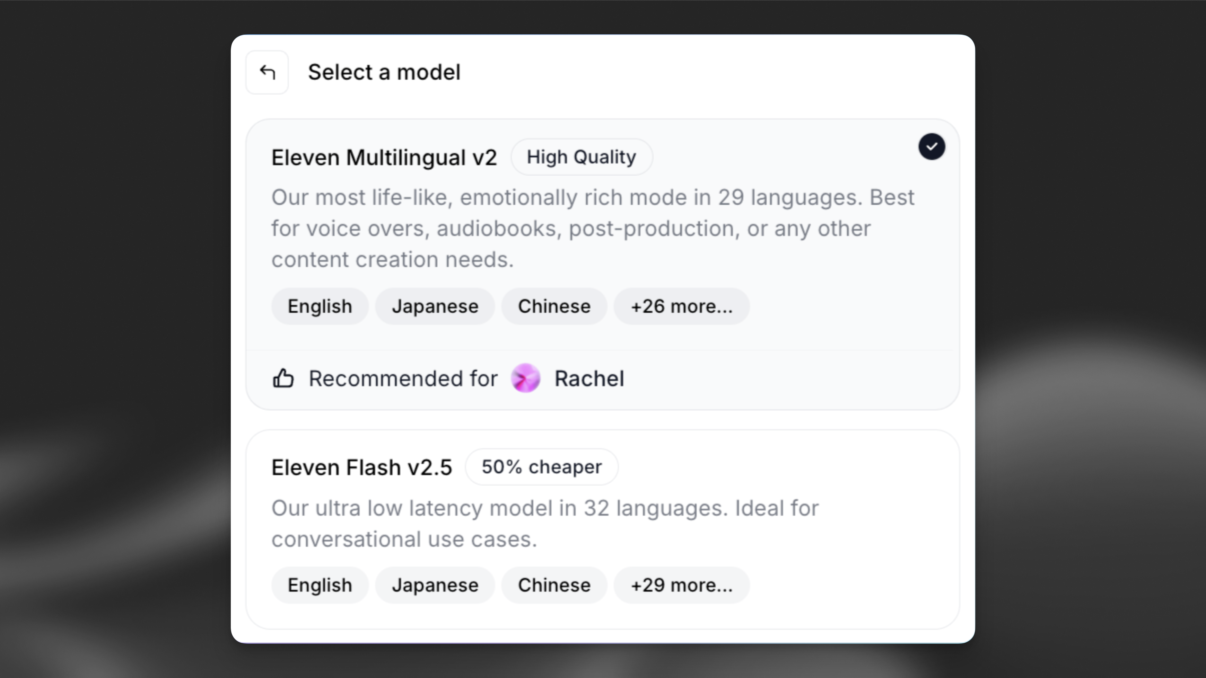Click the Chinese language chip under Multilingual v2

tap(554, 306)
